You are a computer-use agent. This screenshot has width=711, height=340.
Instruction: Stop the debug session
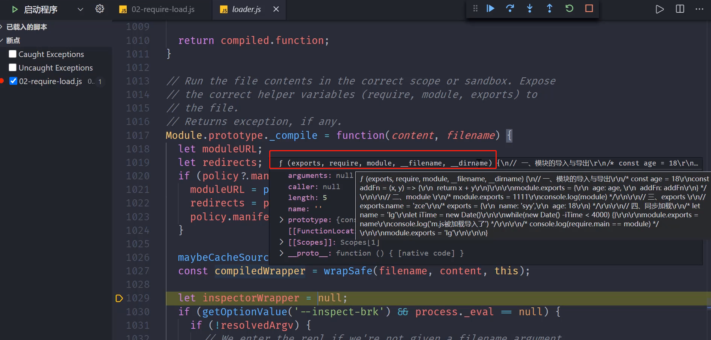[x=589, y=9]
